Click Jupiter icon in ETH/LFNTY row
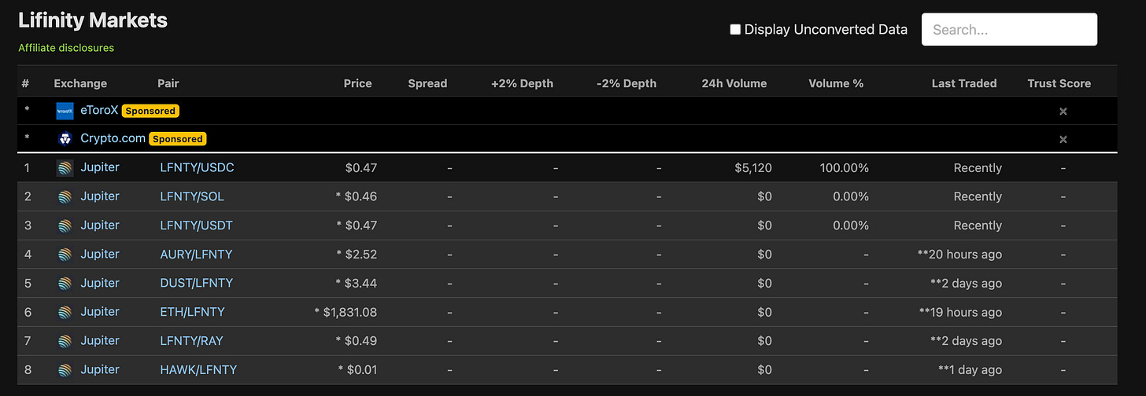This screenshot has width=1146, height=396. click(x=65, y=313)
